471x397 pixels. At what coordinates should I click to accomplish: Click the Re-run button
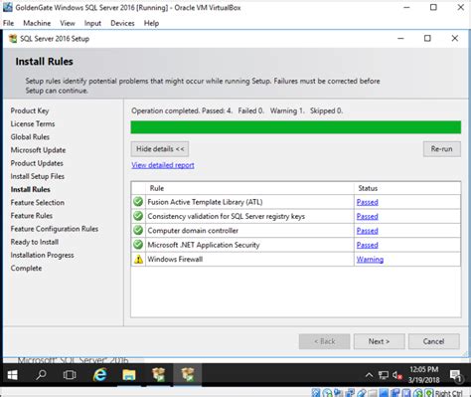click(442, 149)
